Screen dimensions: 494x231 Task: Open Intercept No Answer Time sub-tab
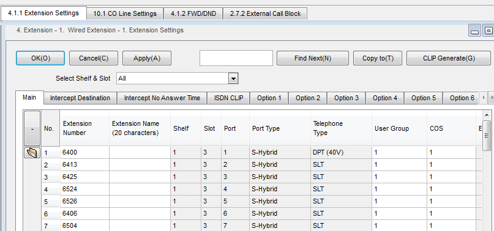pos(162,98)
